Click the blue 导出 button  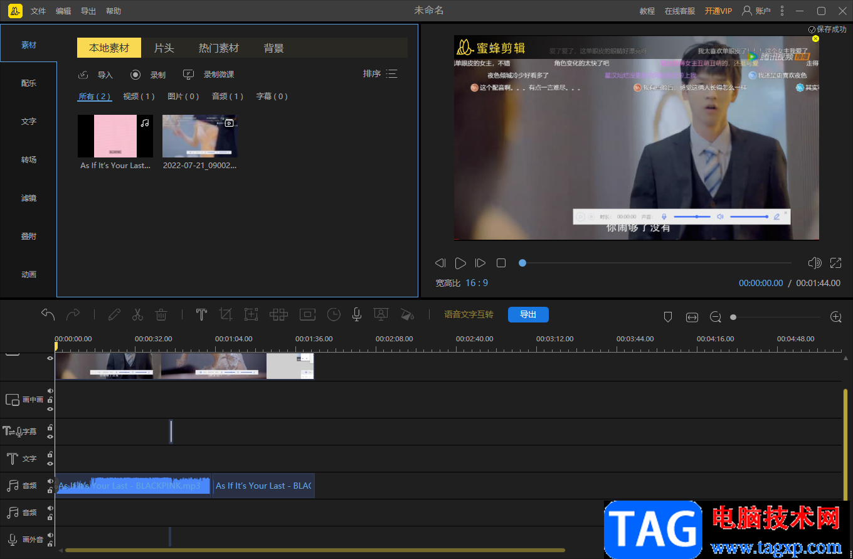click(x=528, y=315)
